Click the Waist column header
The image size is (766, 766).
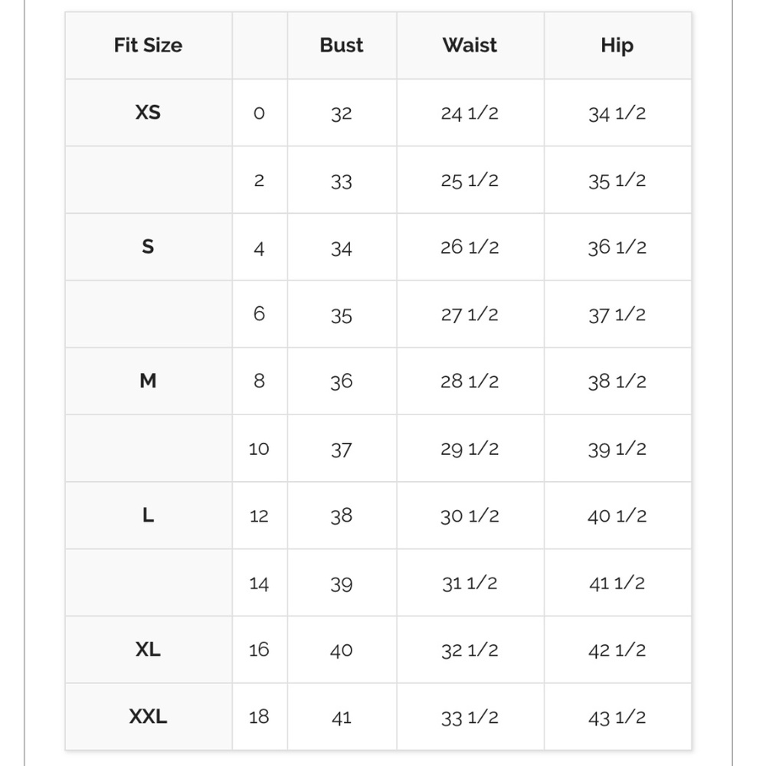470,45
